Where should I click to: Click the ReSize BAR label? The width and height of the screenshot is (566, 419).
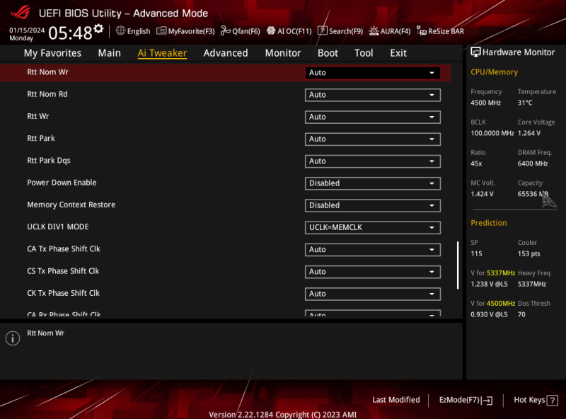tap(446, 31)
